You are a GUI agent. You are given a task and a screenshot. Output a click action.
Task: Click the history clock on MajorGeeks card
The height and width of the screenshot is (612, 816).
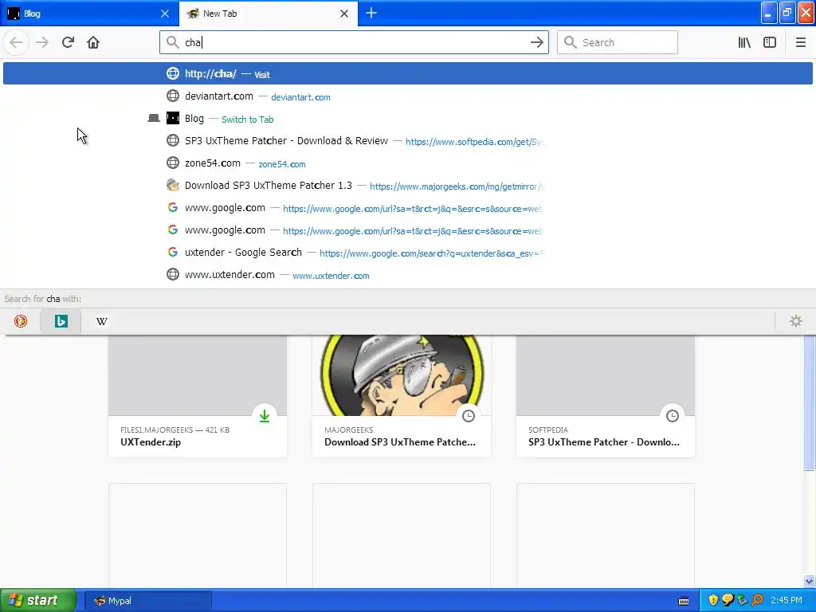(469, 416)
